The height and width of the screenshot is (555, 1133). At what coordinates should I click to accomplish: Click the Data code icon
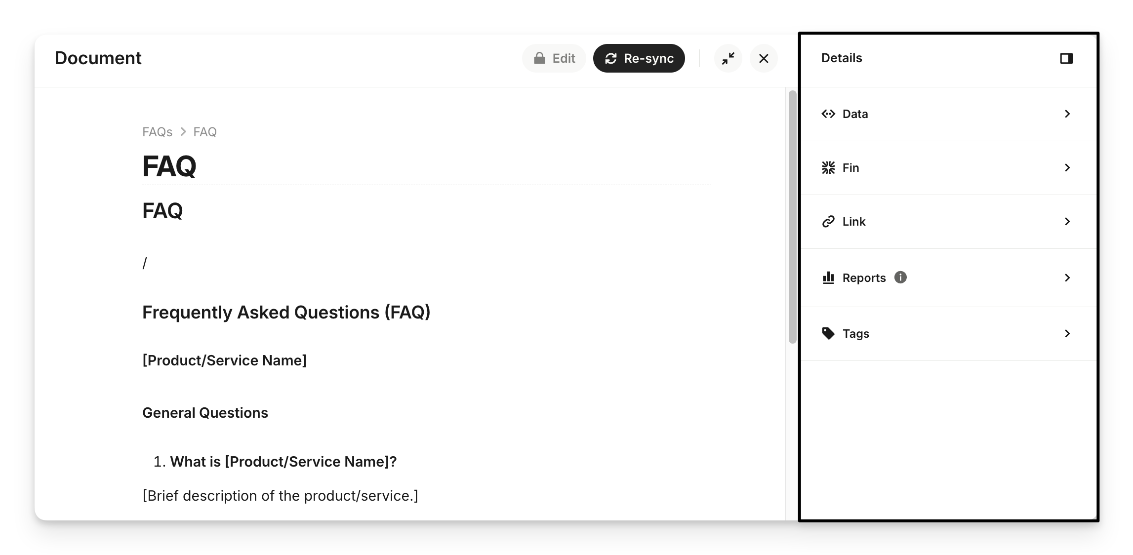point(828,114)
